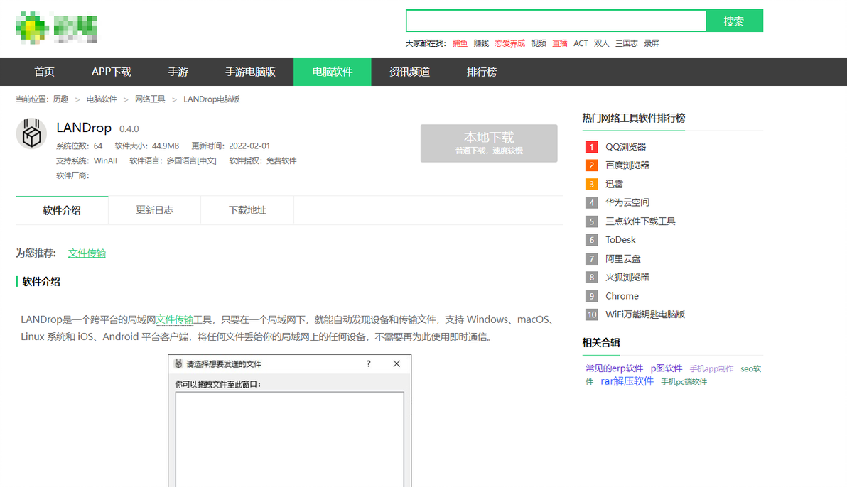The height and width of the screenshot is (487, 847).
Task: Open the 排行榜 nav item
Action: click(x=482, y=72)
